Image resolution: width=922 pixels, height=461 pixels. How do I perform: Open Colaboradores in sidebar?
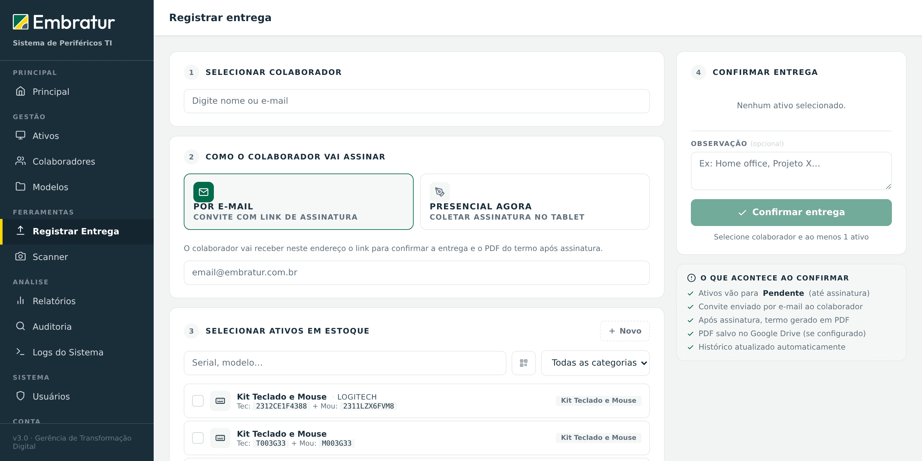coord(77,161)
